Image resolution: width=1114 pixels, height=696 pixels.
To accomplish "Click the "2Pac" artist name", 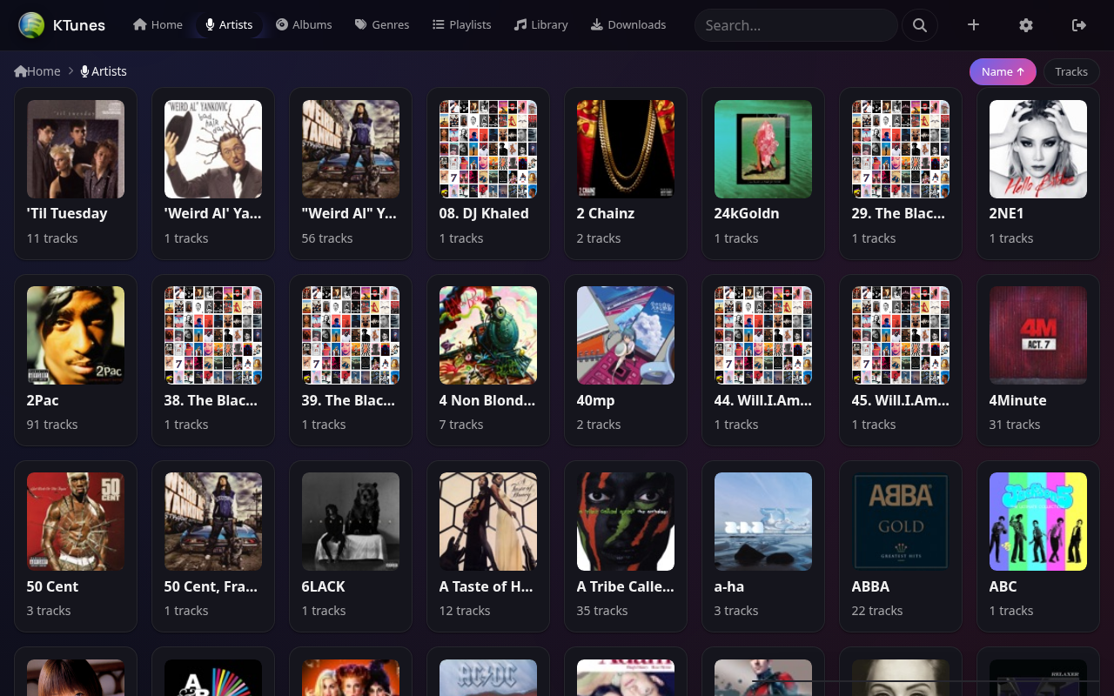I will (43, 400).
